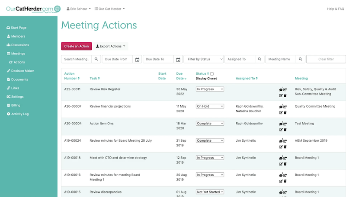Open Documents in the sidebar

tap(17, 79)
